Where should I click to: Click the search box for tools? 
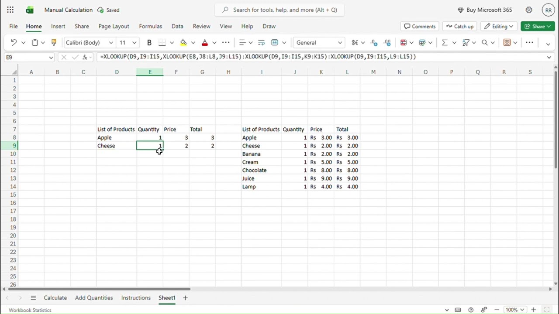point(279,10)
